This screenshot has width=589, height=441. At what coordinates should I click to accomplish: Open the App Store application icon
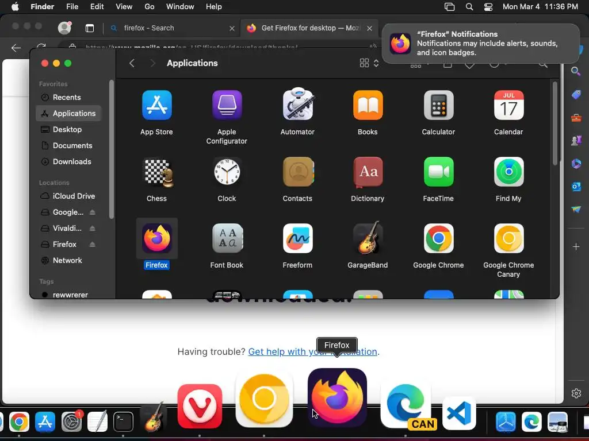(156, 106)
